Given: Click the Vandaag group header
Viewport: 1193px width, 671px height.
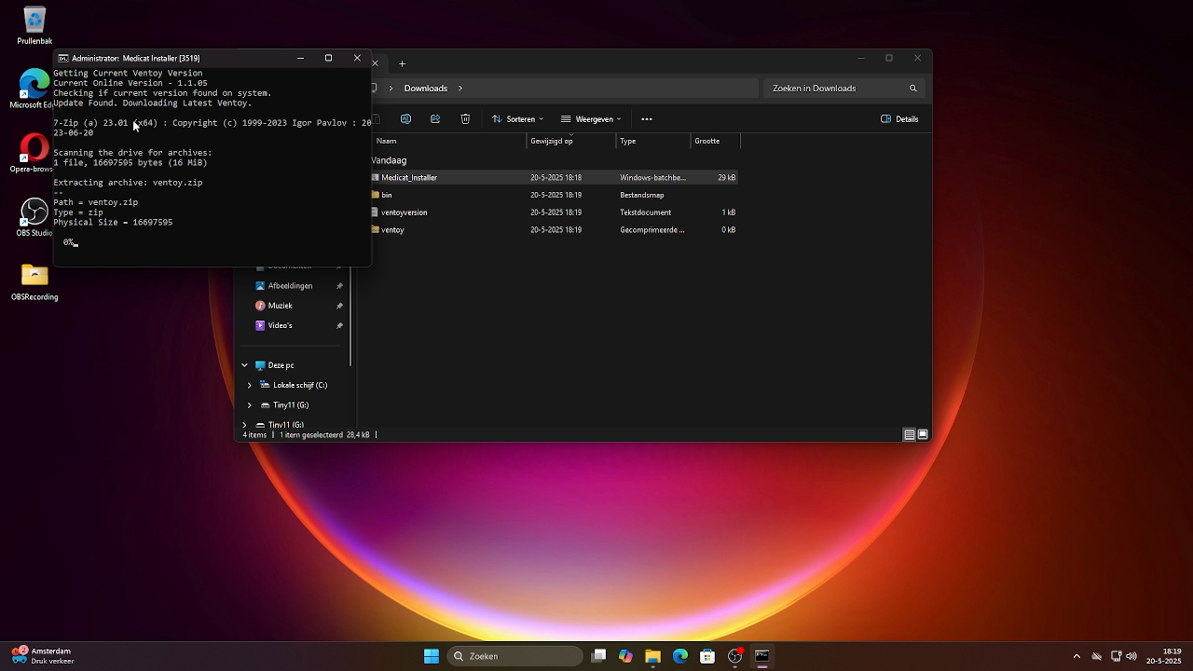Looking at the screenshot, I should click(x=390, y=160).
